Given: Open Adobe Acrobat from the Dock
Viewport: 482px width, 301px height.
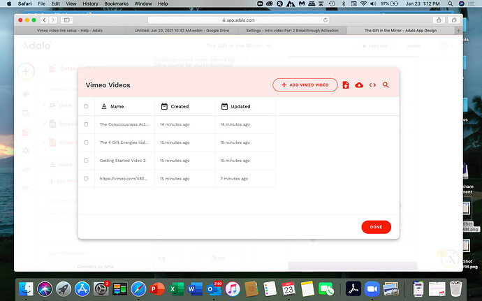Looking at the screenshot, I should (353, 289).
